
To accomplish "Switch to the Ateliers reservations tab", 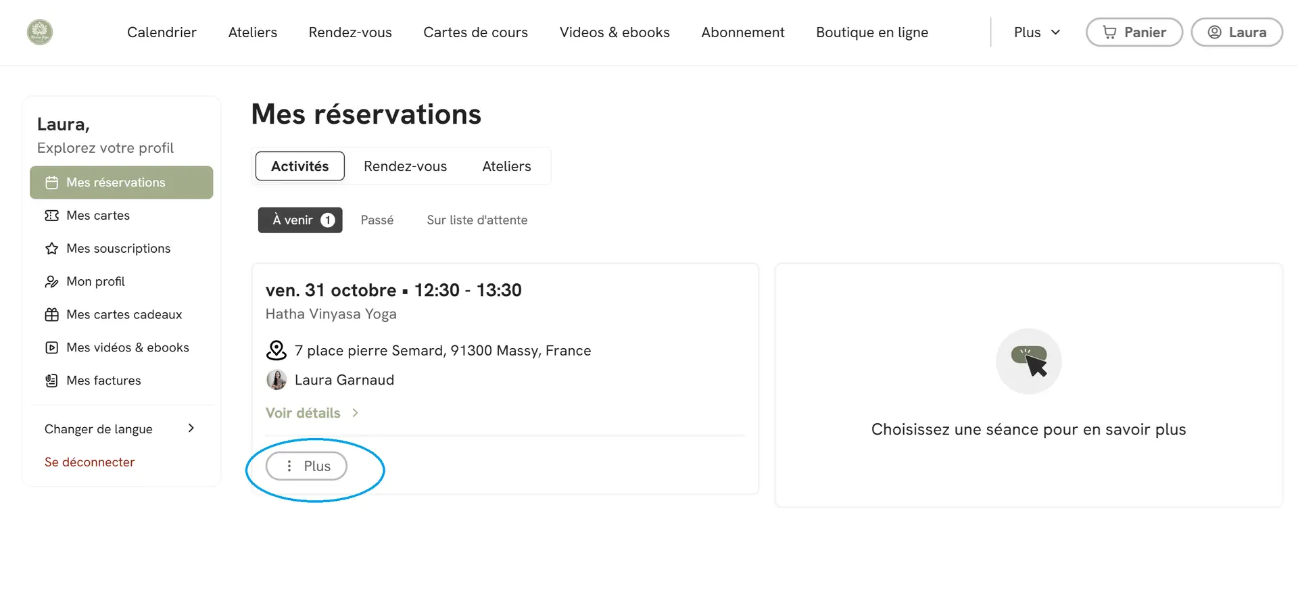I will [x=506, y=166].
